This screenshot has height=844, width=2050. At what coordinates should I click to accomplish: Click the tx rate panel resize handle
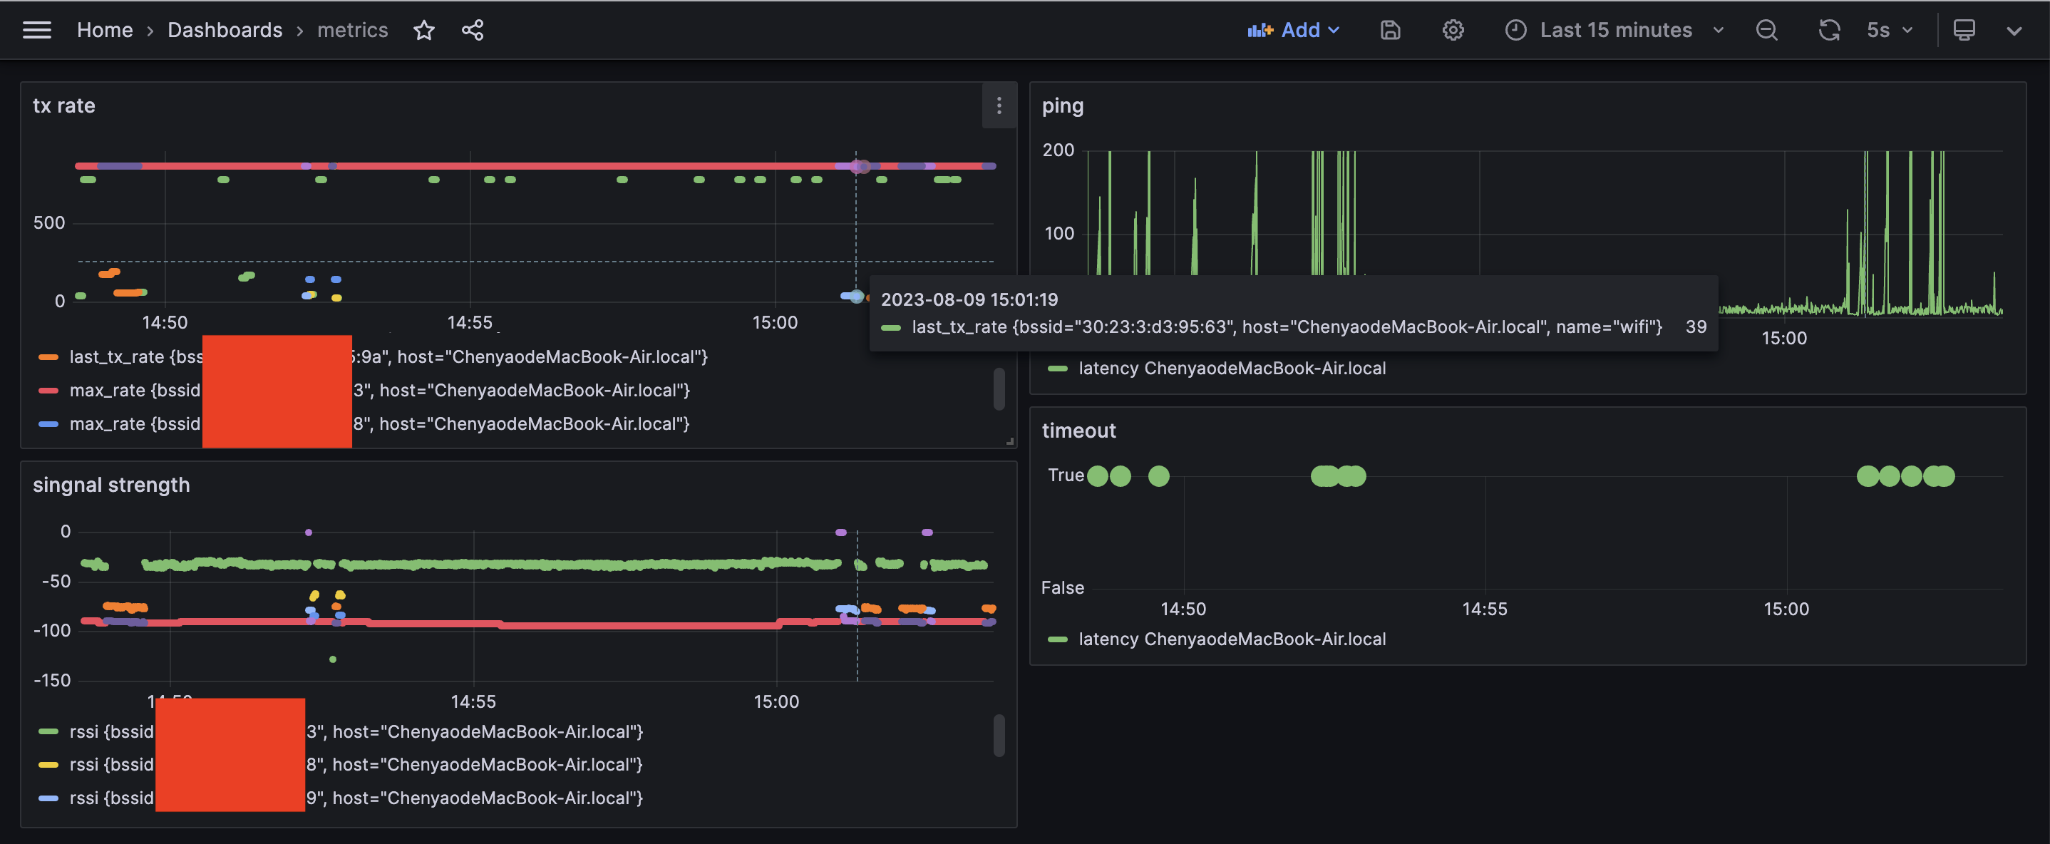coord(1009,441)
